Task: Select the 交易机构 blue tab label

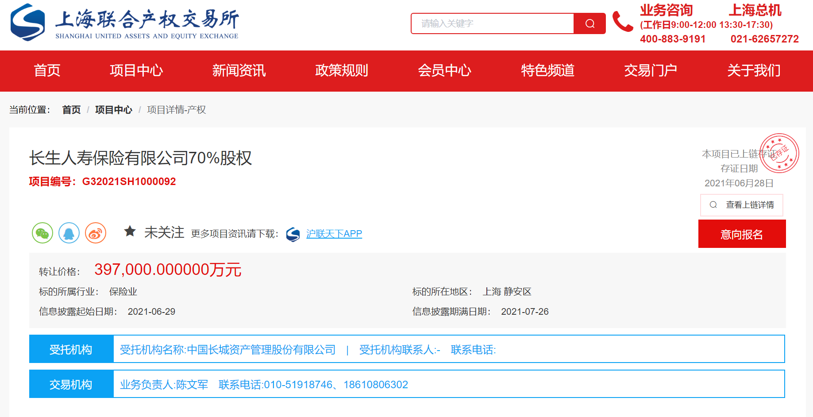Action: 71,384
